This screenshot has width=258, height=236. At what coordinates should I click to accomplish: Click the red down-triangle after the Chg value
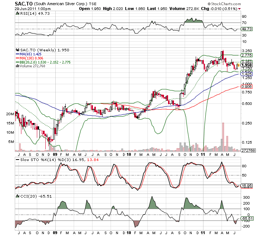pyautogui.click(x=240, y=9)
